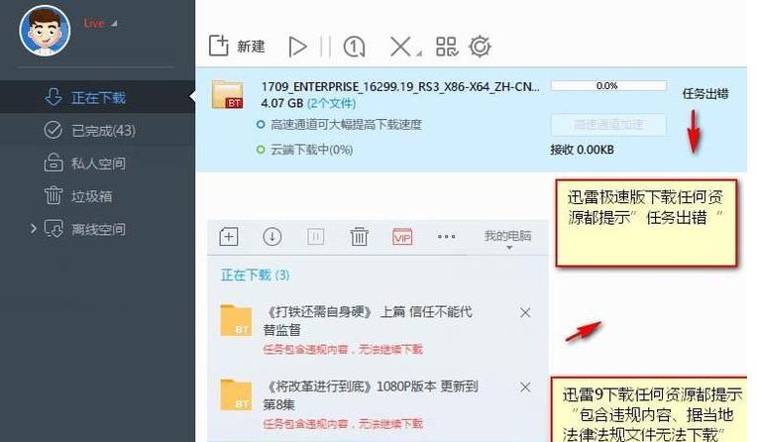This screenshot has width=757, height=442.
Task: Click 云端下载中(0%) status
Action: (311, 150)
